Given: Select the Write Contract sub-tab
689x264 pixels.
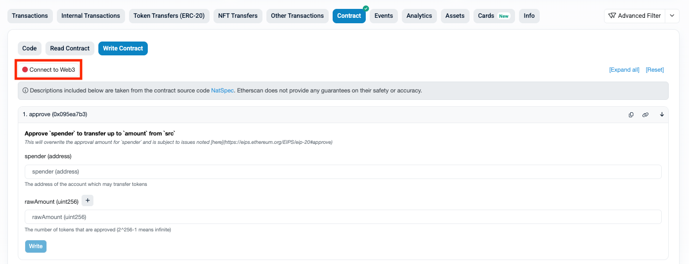Looking at the screenshot, I should pos(123,48).
